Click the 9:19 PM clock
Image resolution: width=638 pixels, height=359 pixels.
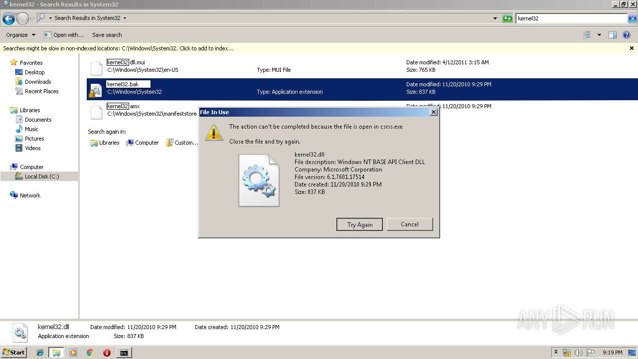[612, 353]
